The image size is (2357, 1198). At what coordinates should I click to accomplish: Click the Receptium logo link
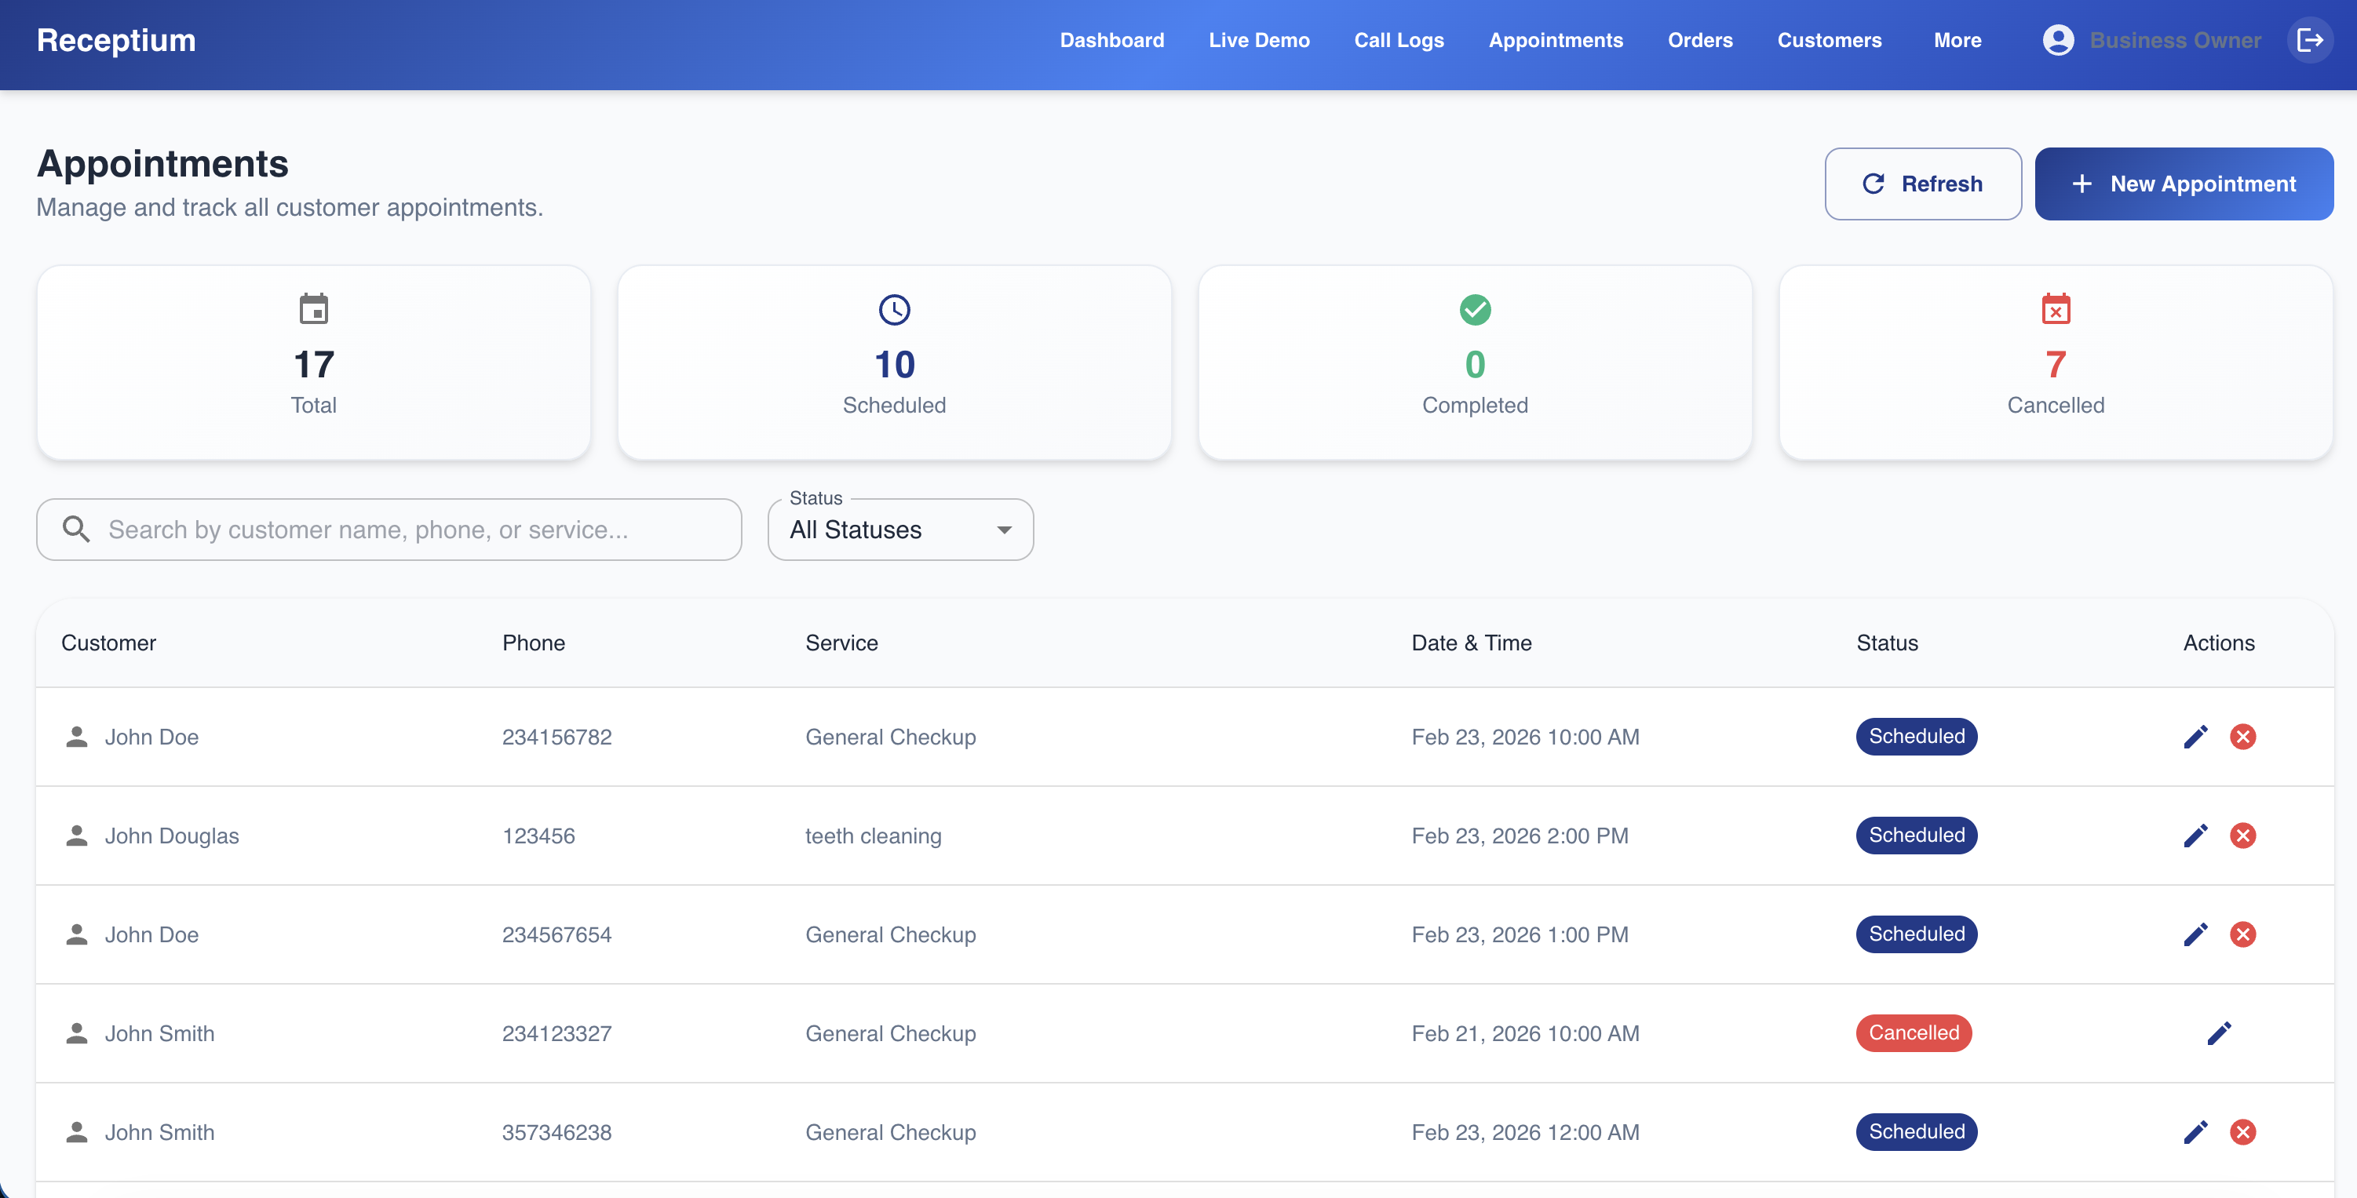(116, 40)
